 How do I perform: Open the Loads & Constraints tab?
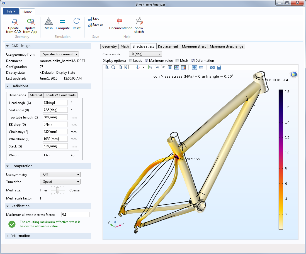(x=60, y=95)
